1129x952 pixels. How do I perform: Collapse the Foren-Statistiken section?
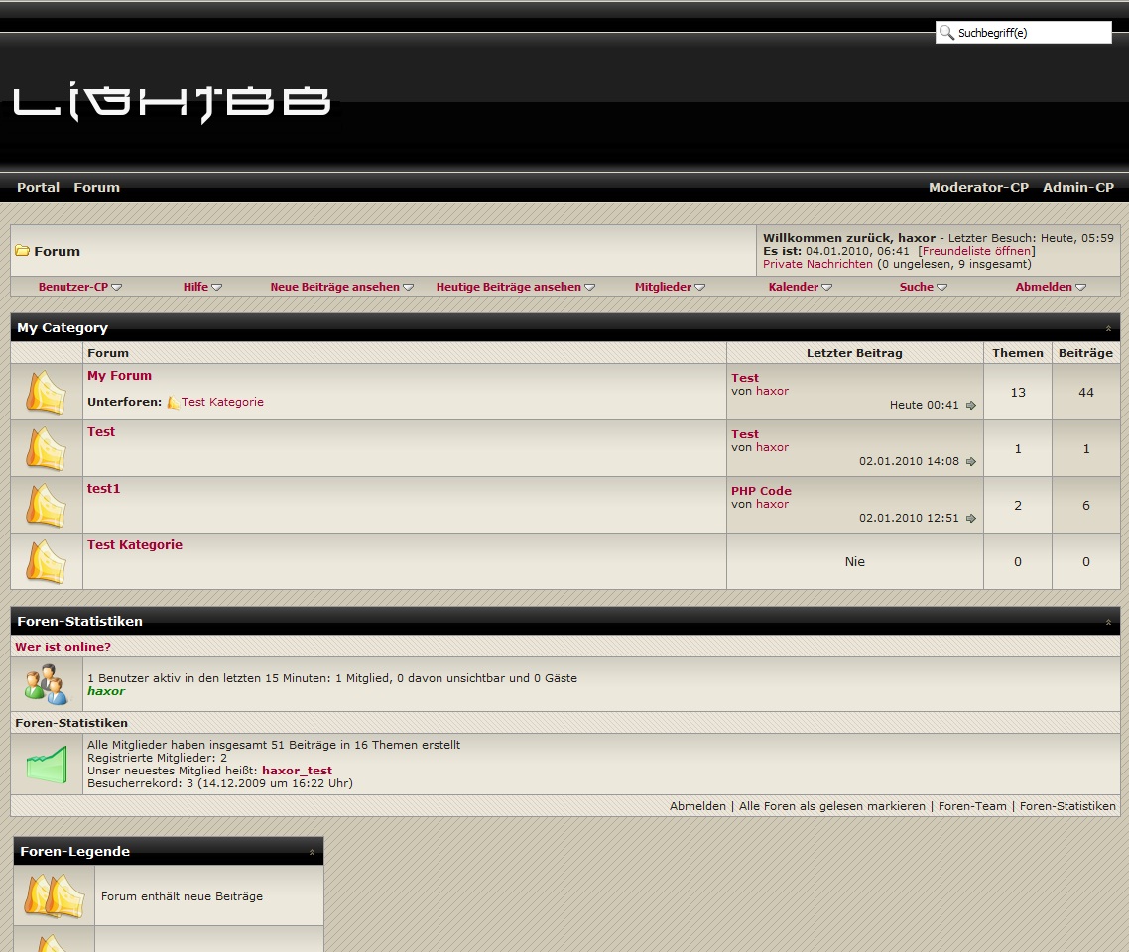1108,623
